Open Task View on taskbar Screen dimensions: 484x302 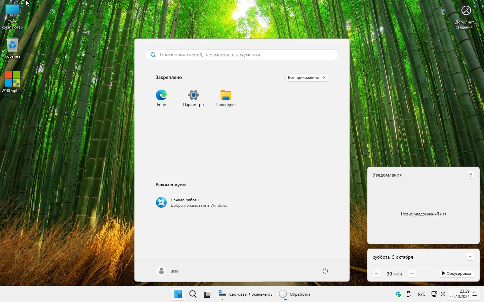tap(207, 294)
